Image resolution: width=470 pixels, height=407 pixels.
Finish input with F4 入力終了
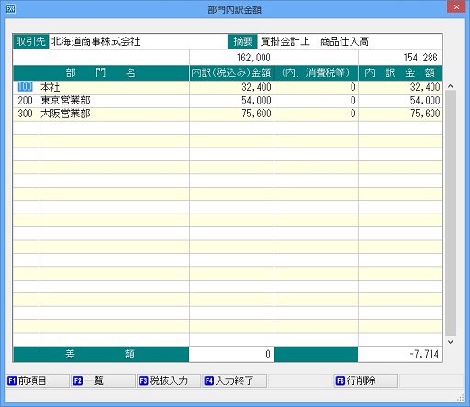pyautogui.click(x=235, y=380)
